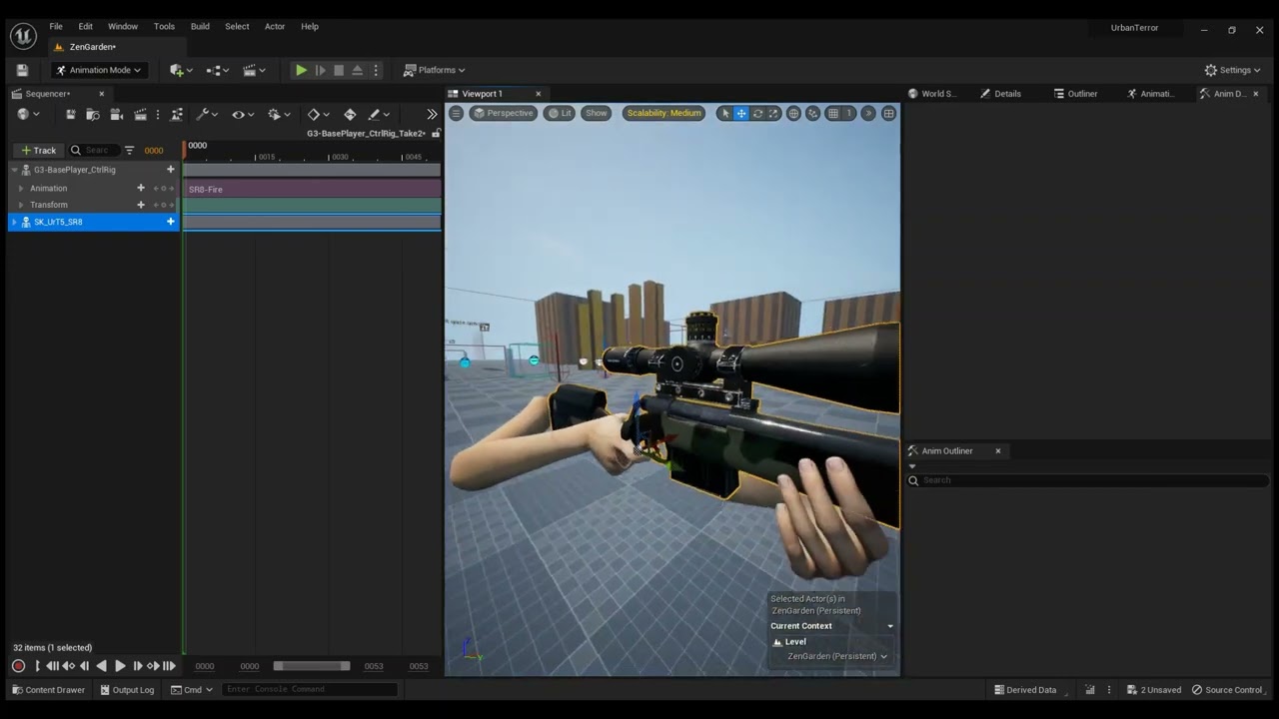
Task: Expand the Transform track row
Action: pos(21,205)
